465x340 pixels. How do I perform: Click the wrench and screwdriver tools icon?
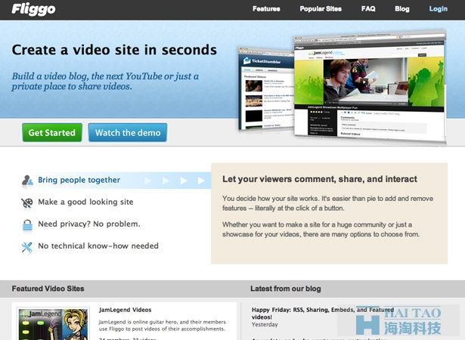(x=27, y=248)
